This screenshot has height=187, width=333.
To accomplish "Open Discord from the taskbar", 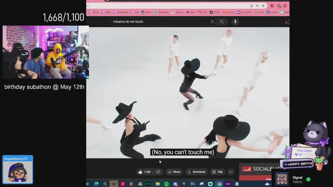I will tap(175, 184).
